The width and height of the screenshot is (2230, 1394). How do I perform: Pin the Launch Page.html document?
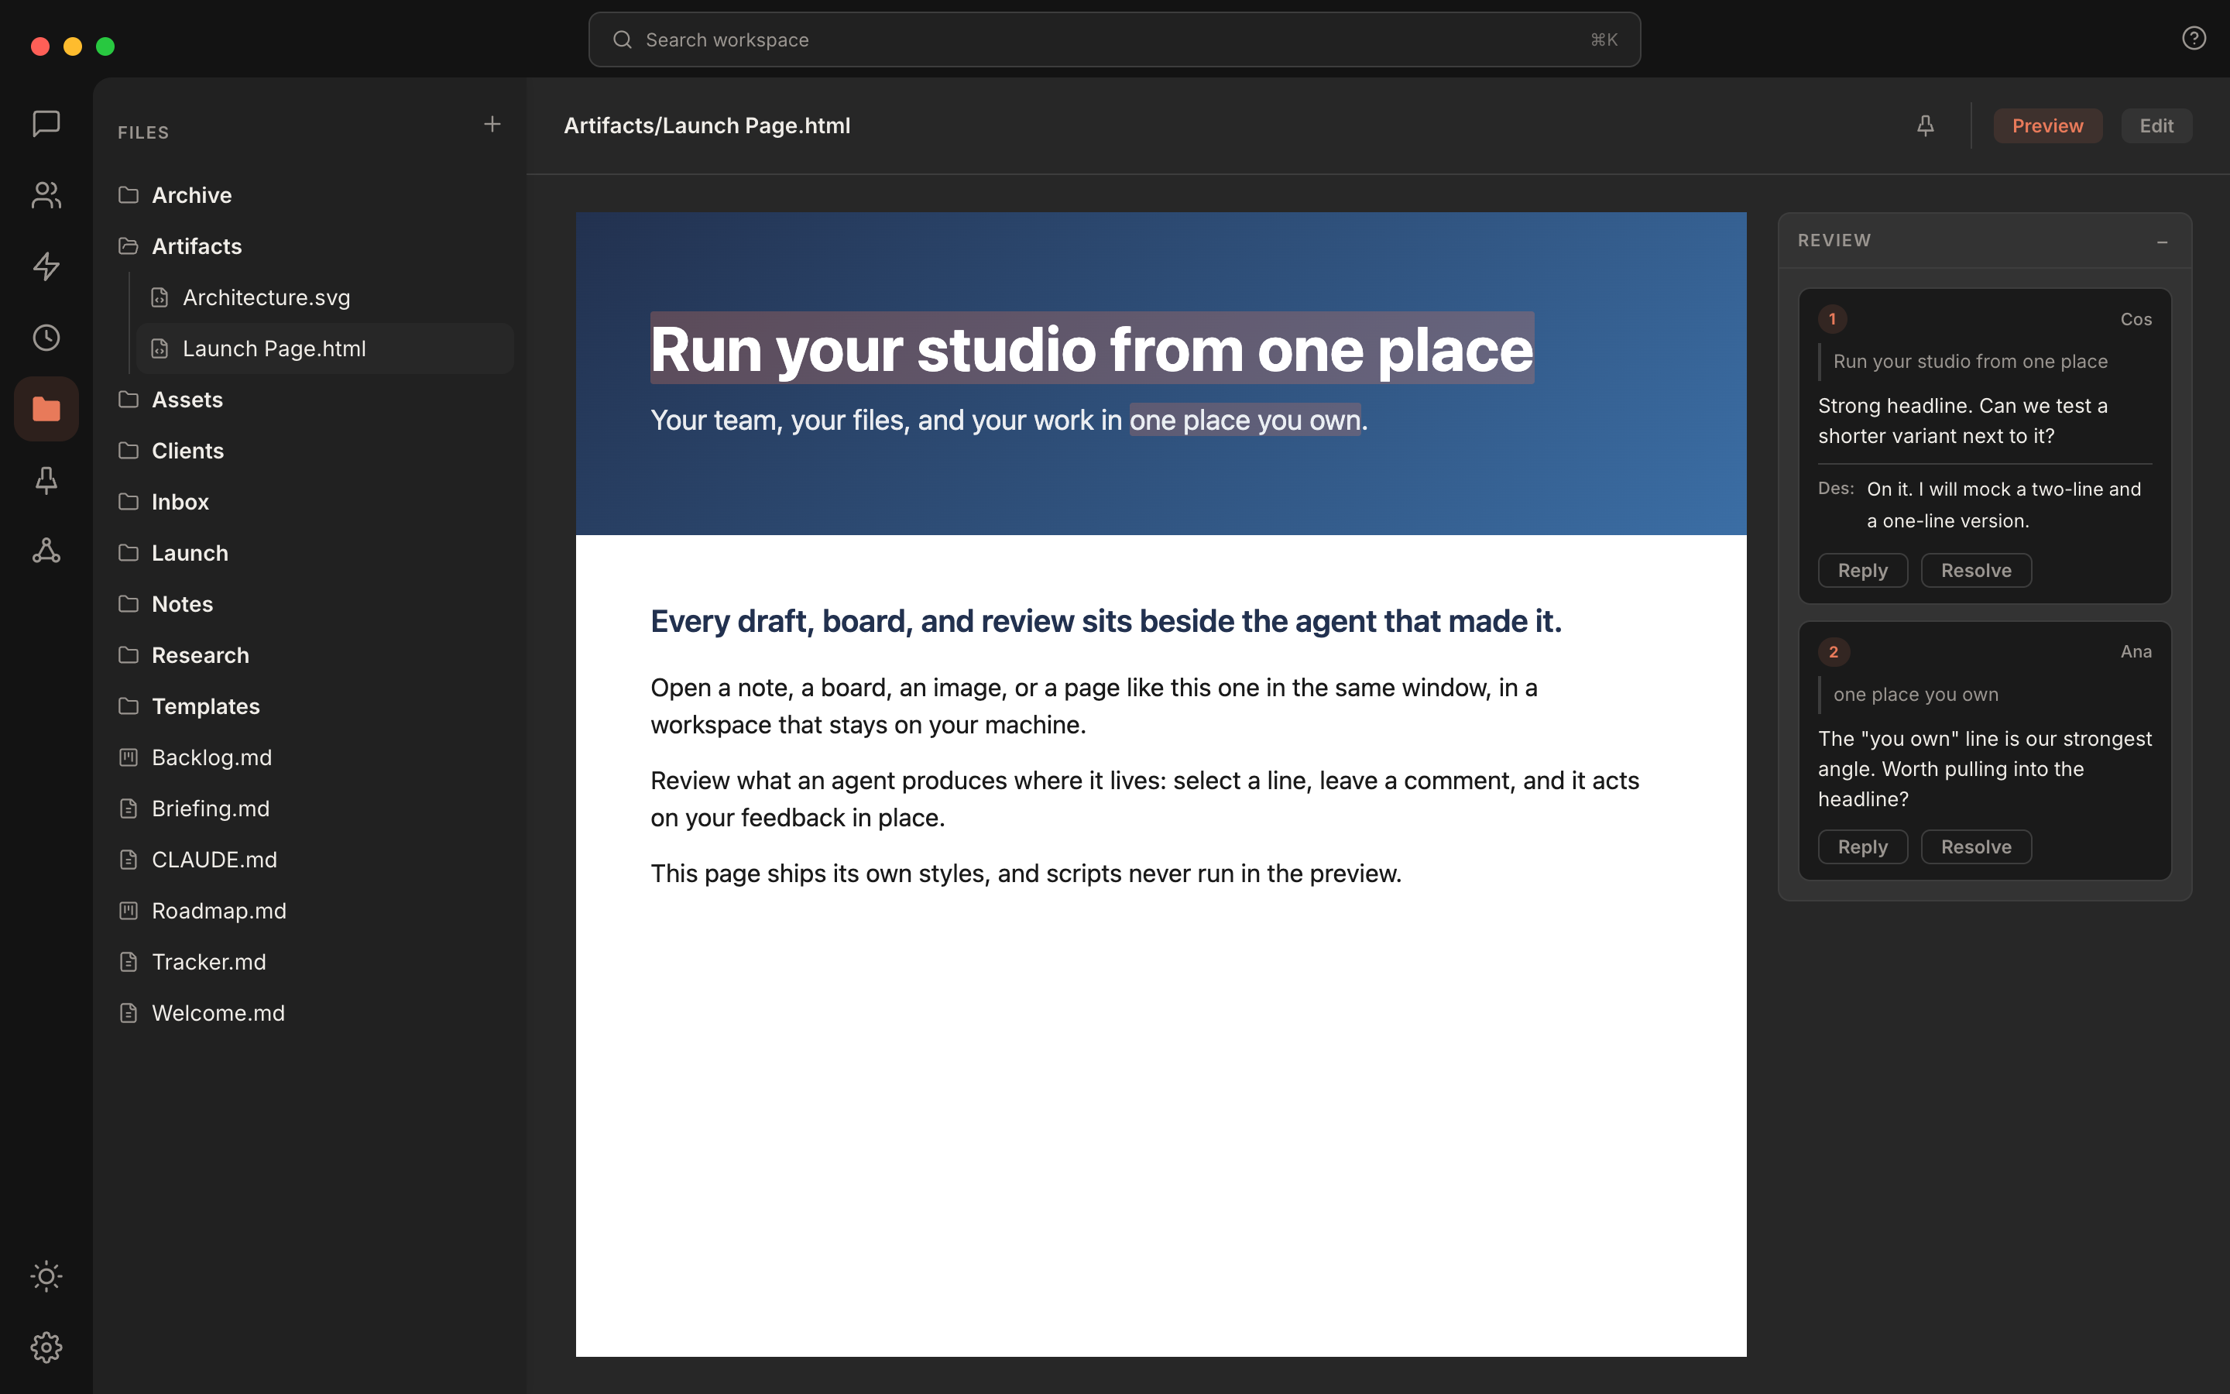(1925, 125)
